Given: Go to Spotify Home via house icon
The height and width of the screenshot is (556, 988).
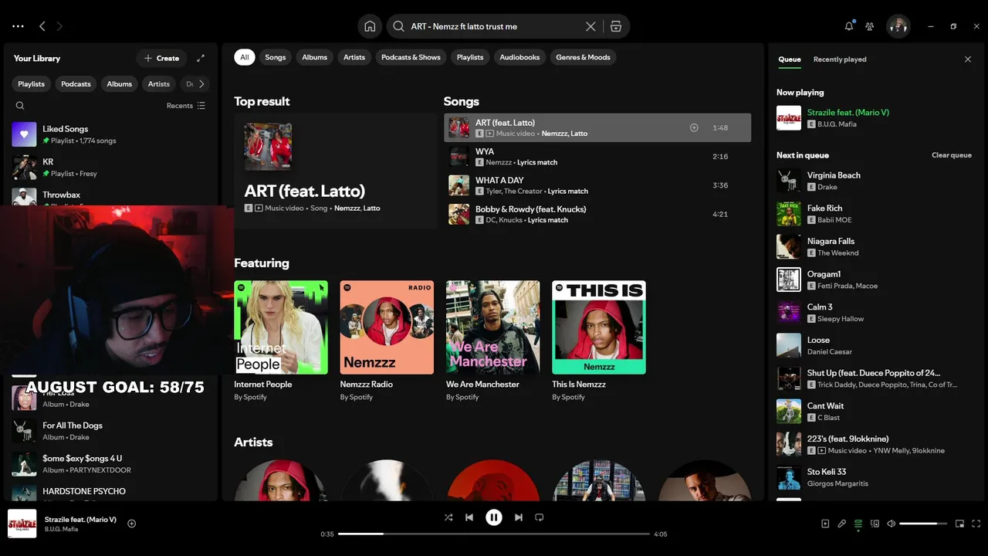Looking at the screenshot, I should 370,26.
